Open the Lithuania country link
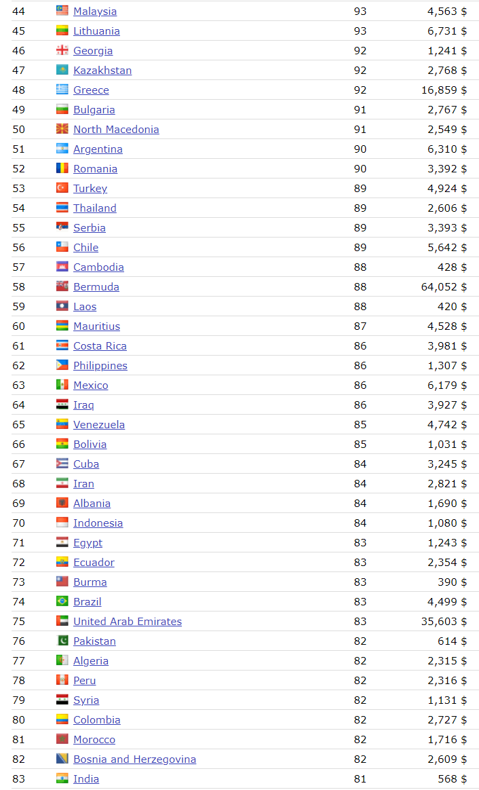Screen dimensions: 479x790 coord(96,31)
